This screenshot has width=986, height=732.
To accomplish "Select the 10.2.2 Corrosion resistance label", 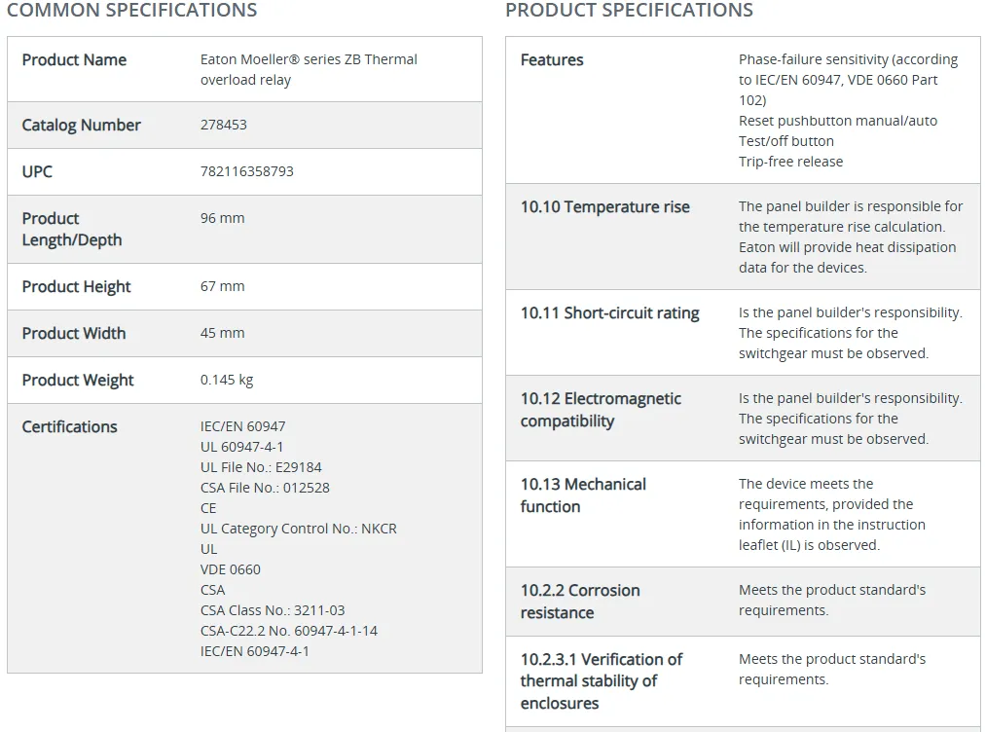I will [580, 601].
